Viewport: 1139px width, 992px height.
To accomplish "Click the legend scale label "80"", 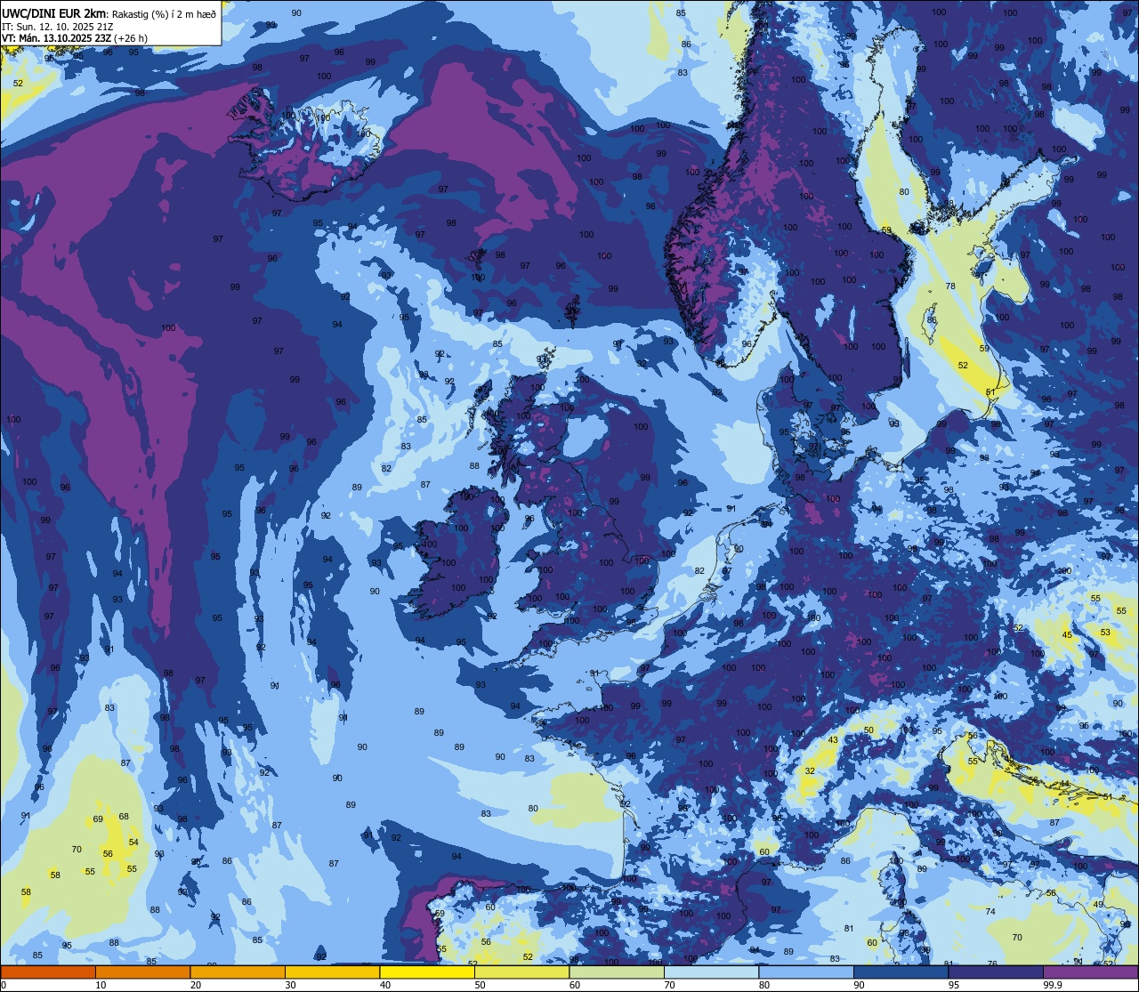I will [764, 985].
